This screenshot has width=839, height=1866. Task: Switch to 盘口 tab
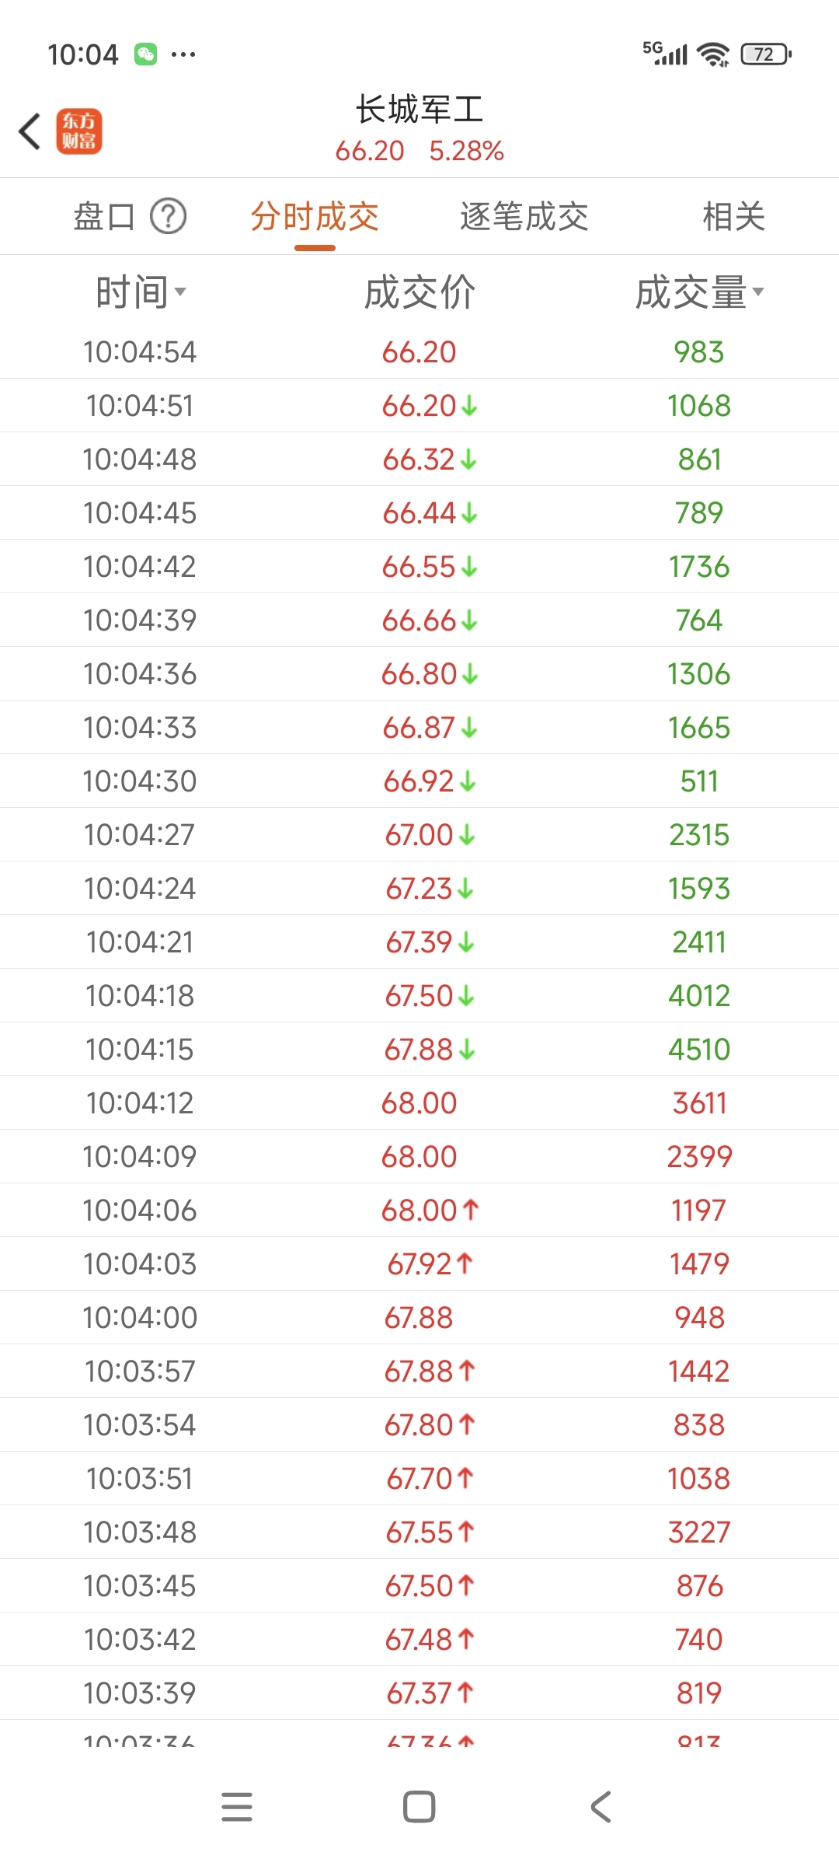104,216
